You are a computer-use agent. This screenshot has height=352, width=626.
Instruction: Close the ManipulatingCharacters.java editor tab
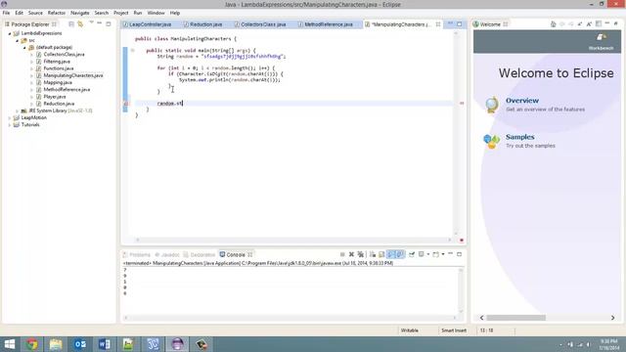[x=438, y=24]
